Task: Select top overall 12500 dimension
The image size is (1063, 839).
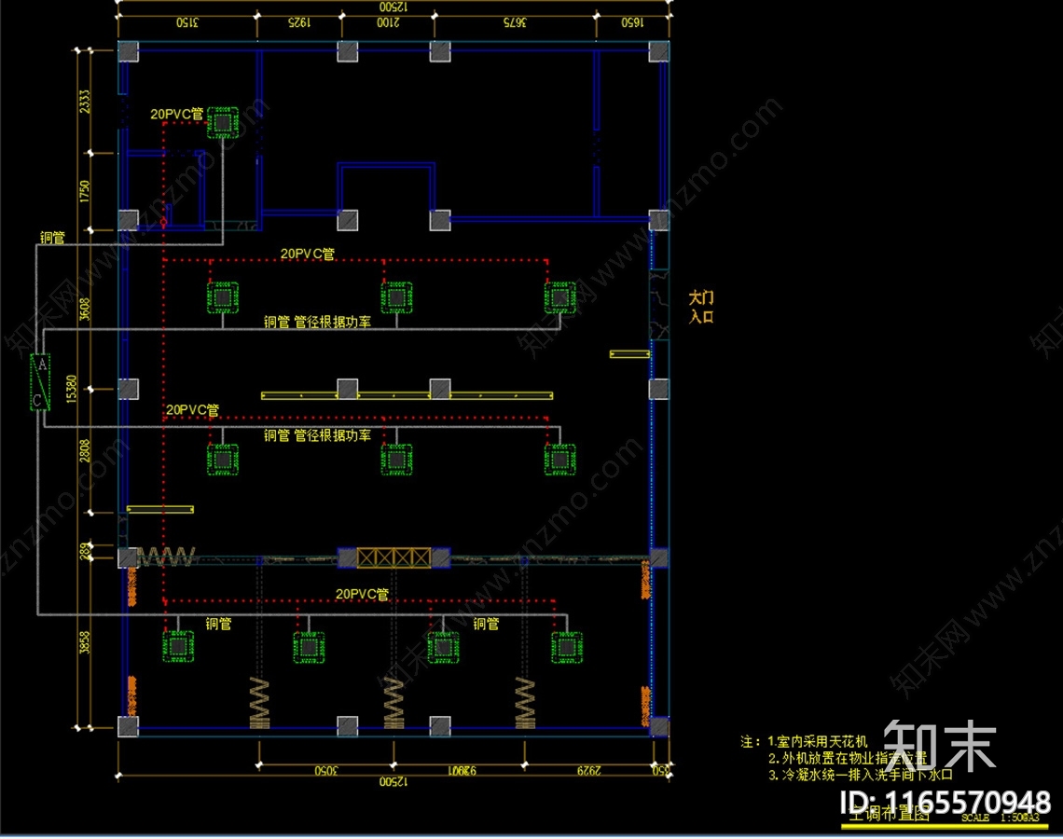Action: click(x=393, y=7)
